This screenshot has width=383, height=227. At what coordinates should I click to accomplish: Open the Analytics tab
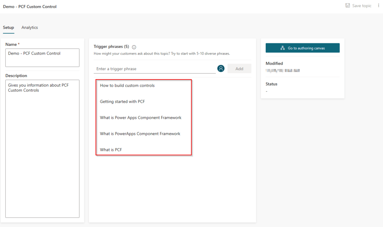(x=30, y=28)
